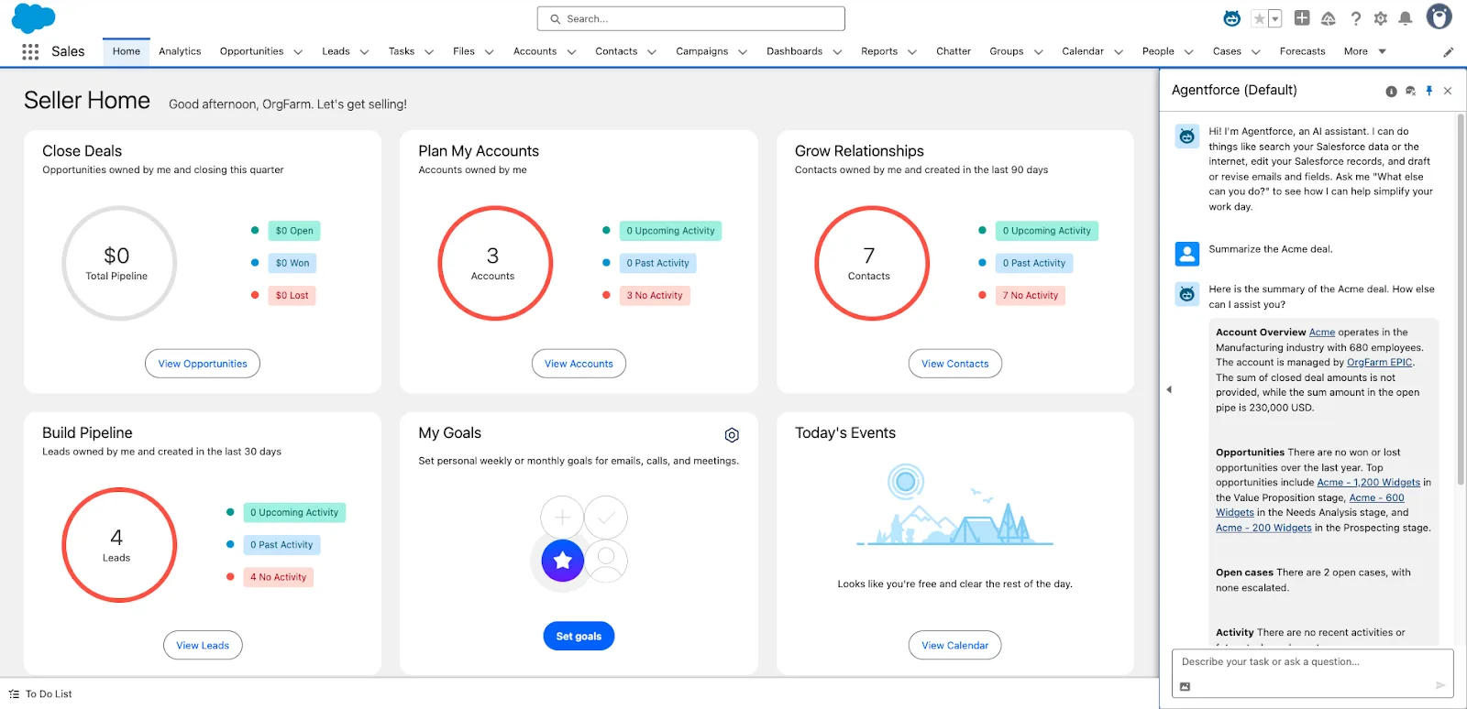Click the To Do List icon
The width and height of the screenshot is (1467, 709).
(14, 694)
